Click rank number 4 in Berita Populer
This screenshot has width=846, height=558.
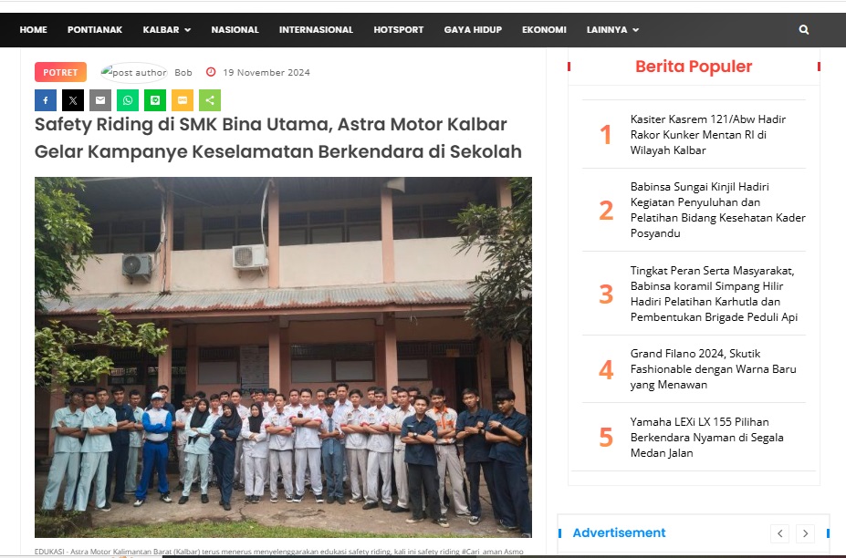[606, 369]
